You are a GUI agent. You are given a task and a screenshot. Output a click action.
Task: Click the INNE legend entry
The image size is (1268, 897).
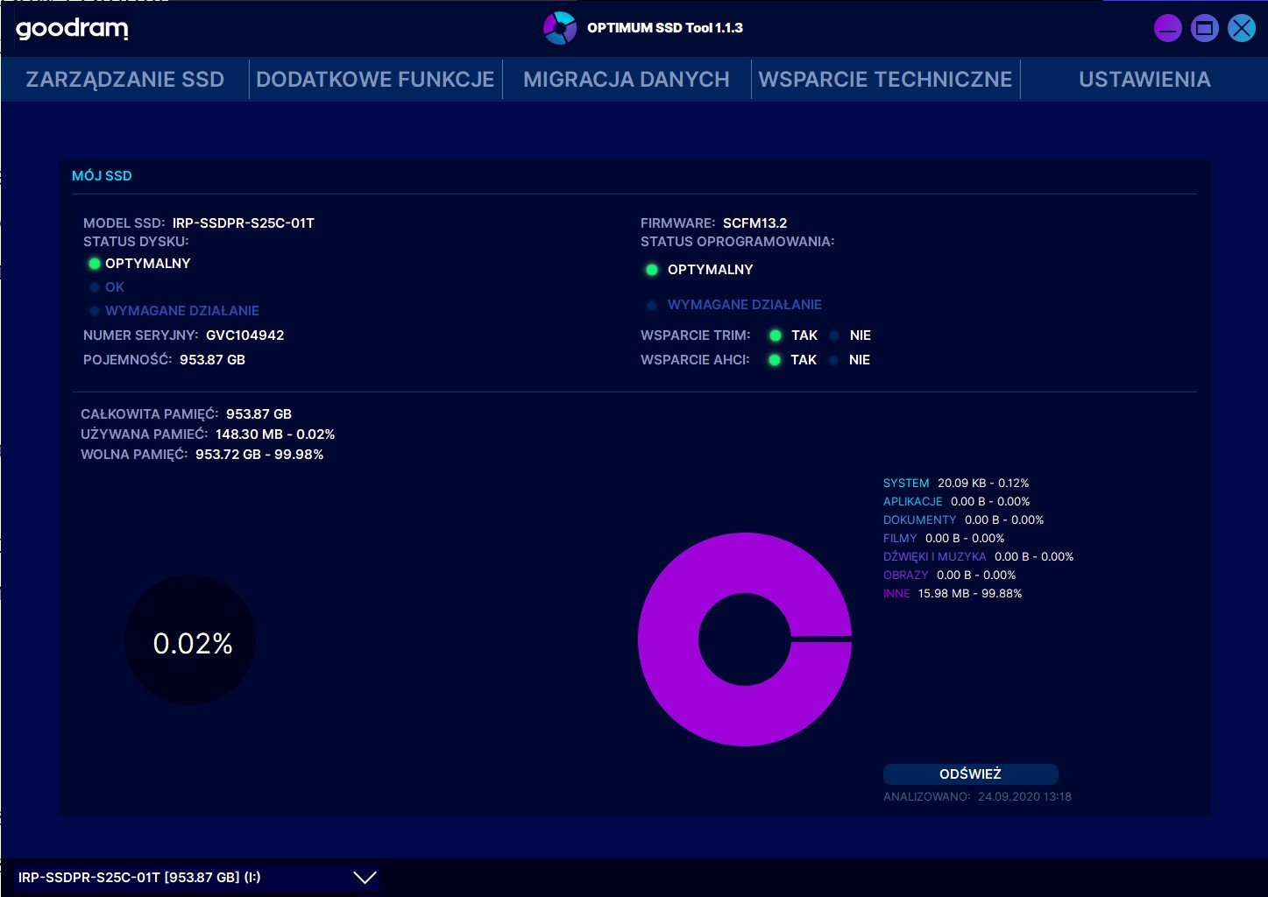point(896,594)
